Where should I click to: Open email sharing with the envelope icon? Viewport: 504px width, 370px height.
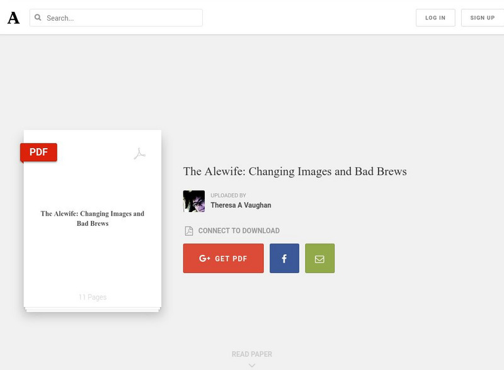coord(319,257)
